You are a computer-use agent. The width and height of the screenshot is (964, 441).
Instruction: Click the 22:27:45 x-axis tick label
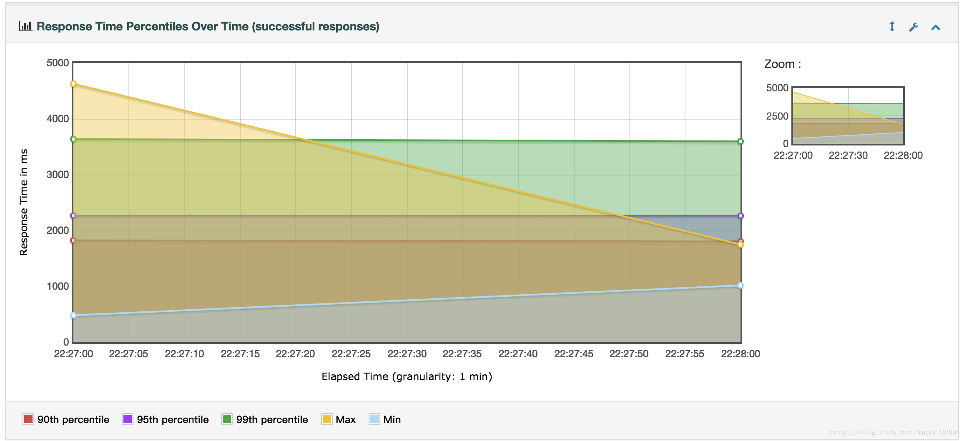coord(574,354)
